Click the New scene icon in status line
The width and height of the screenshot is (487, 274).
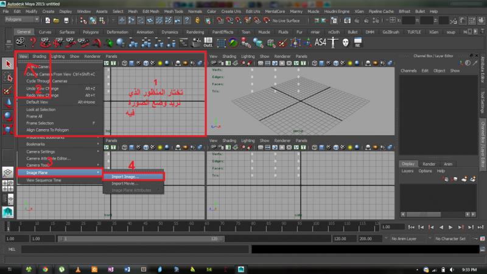47,21
